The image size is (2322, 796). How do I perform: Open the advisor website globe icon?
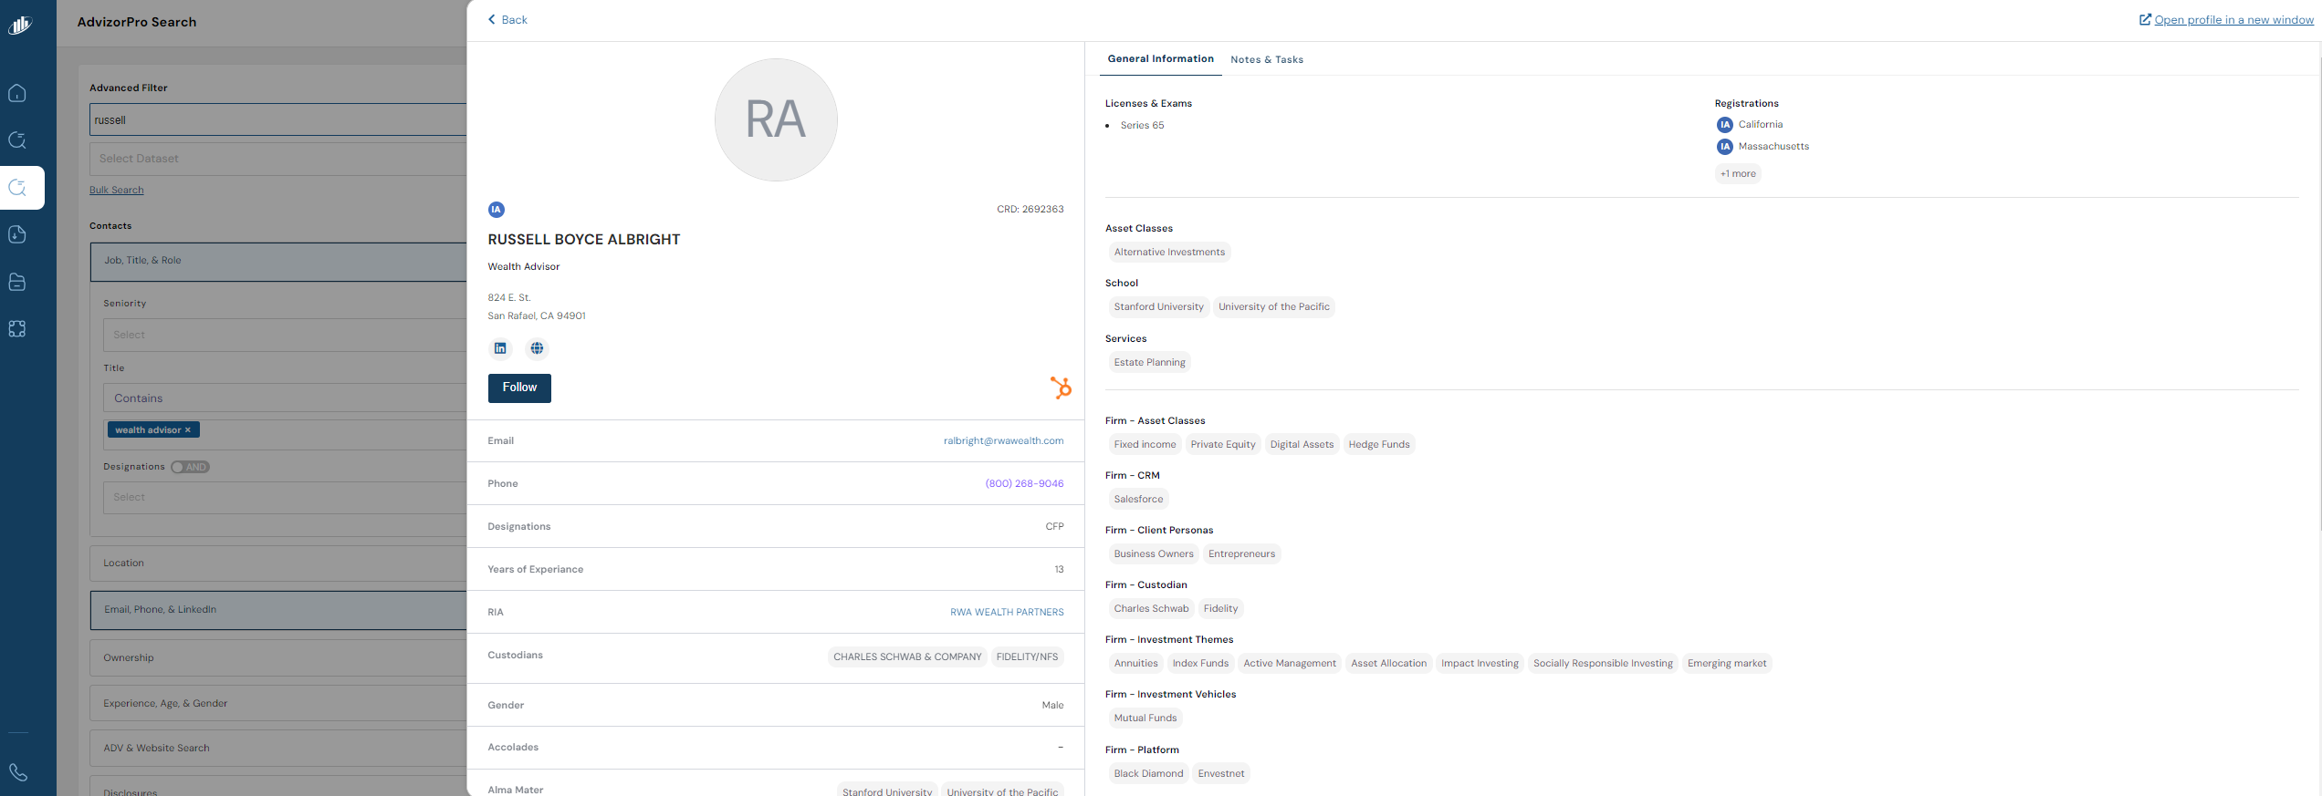click(x=537, y=348)
